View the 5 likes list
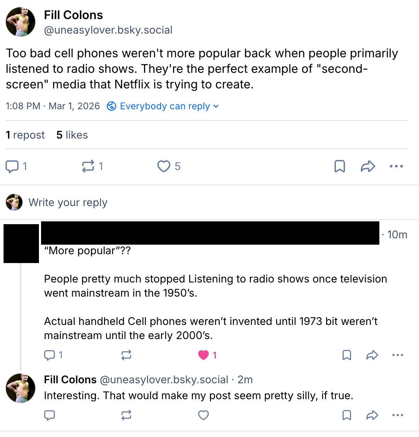419x437 pixels. (x=72, y=135)
